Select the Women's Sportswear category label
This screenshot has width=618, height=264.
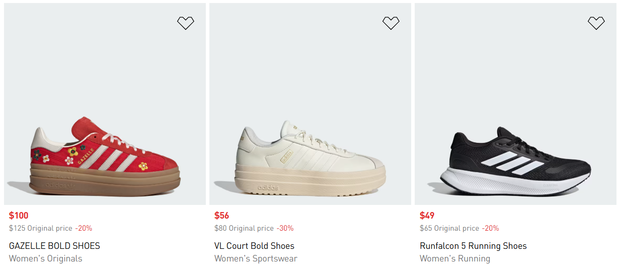click(x=256, y=258)
